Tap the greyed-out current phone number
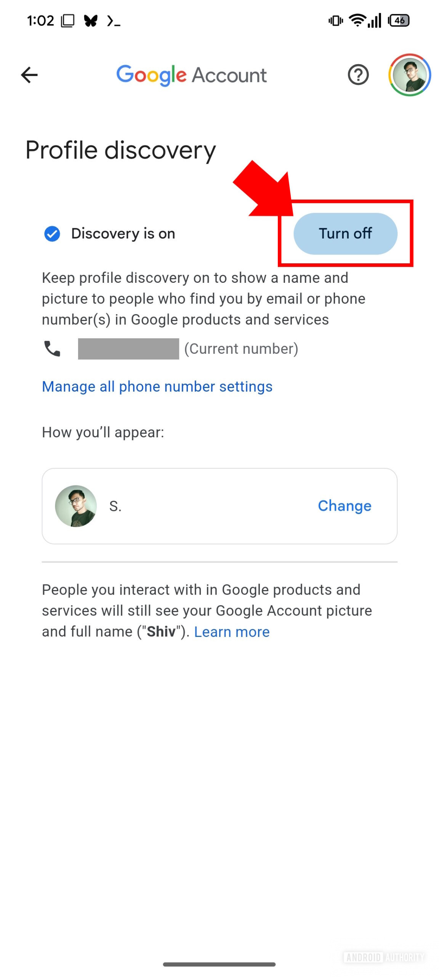Screen dimensions: 439x977 [128, 348]
